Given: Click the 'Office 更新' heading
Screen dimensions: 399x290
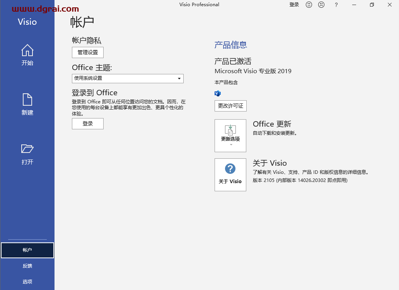Looking at the screenshot, I should pos(272,124).
